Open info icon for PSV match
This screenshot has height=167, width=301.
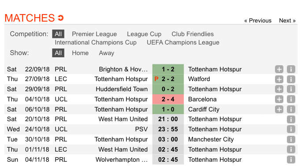point(291,129)
